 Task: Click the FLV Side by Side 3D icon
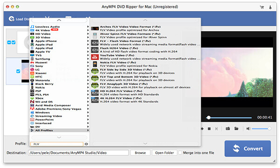[x=95, y=71]
